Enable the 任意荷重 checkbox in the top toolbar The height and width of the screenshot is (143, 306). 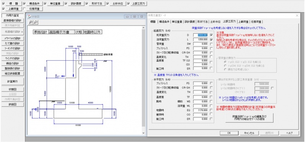point(24,9)
